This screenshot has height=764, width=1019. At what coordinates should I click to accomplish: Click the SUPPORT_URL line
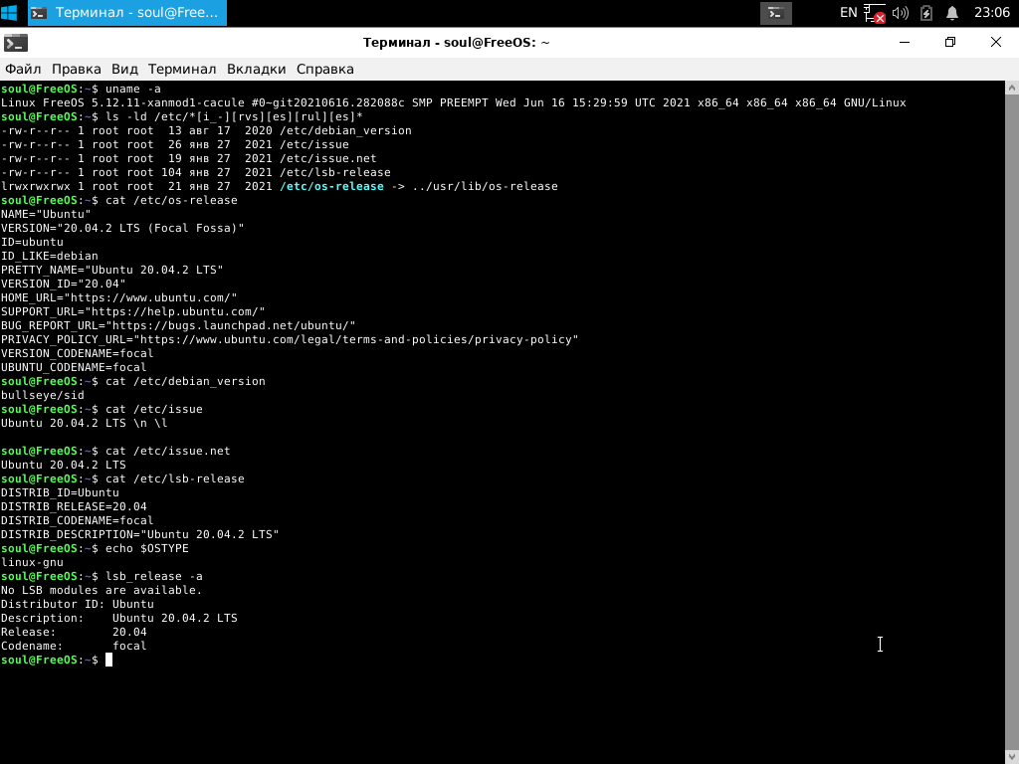click(x=132, y=311)
